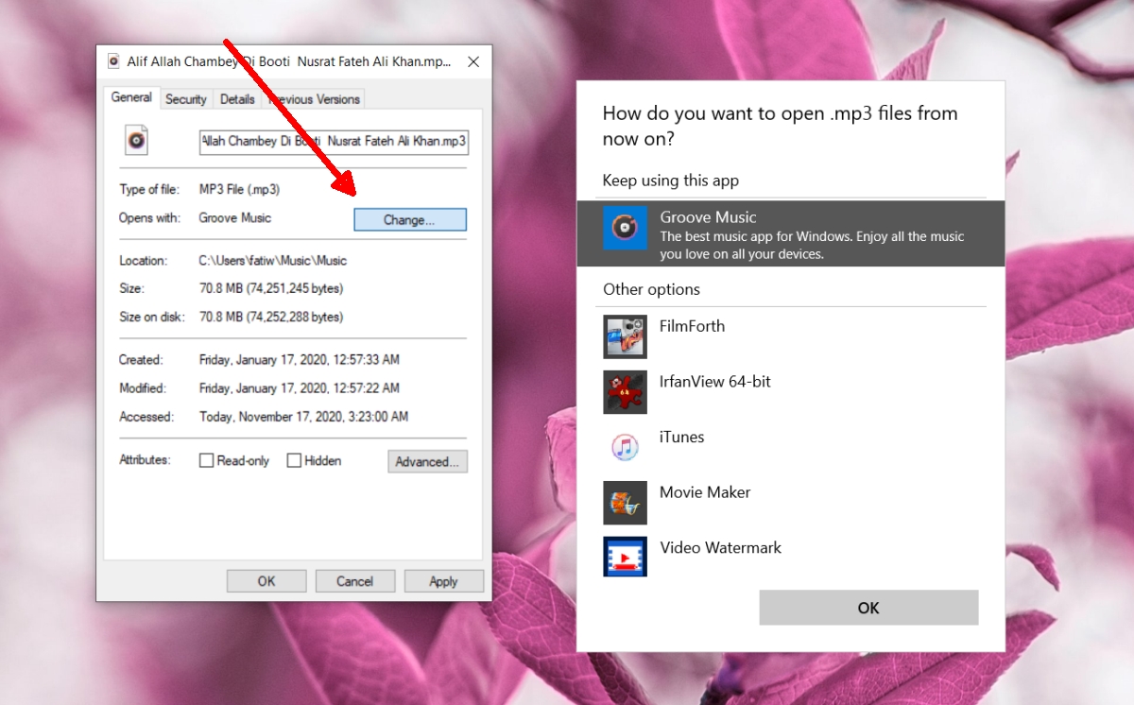The width and height of the screenshot is (1134, 705).
Task: Apply the property changes
Action: pos(443,580)
